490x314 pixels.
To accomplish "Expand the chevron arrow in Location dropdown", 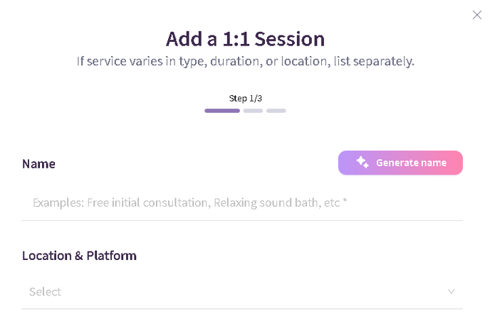I will point(451,291).
